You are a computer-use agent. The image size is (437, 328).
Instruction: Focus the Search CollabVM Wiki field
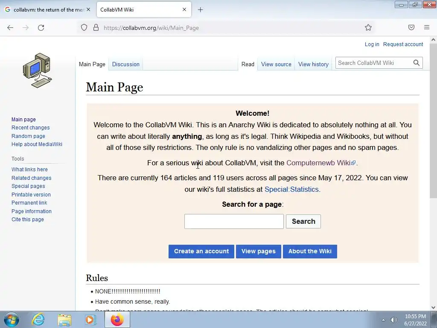tap(373, 63)
